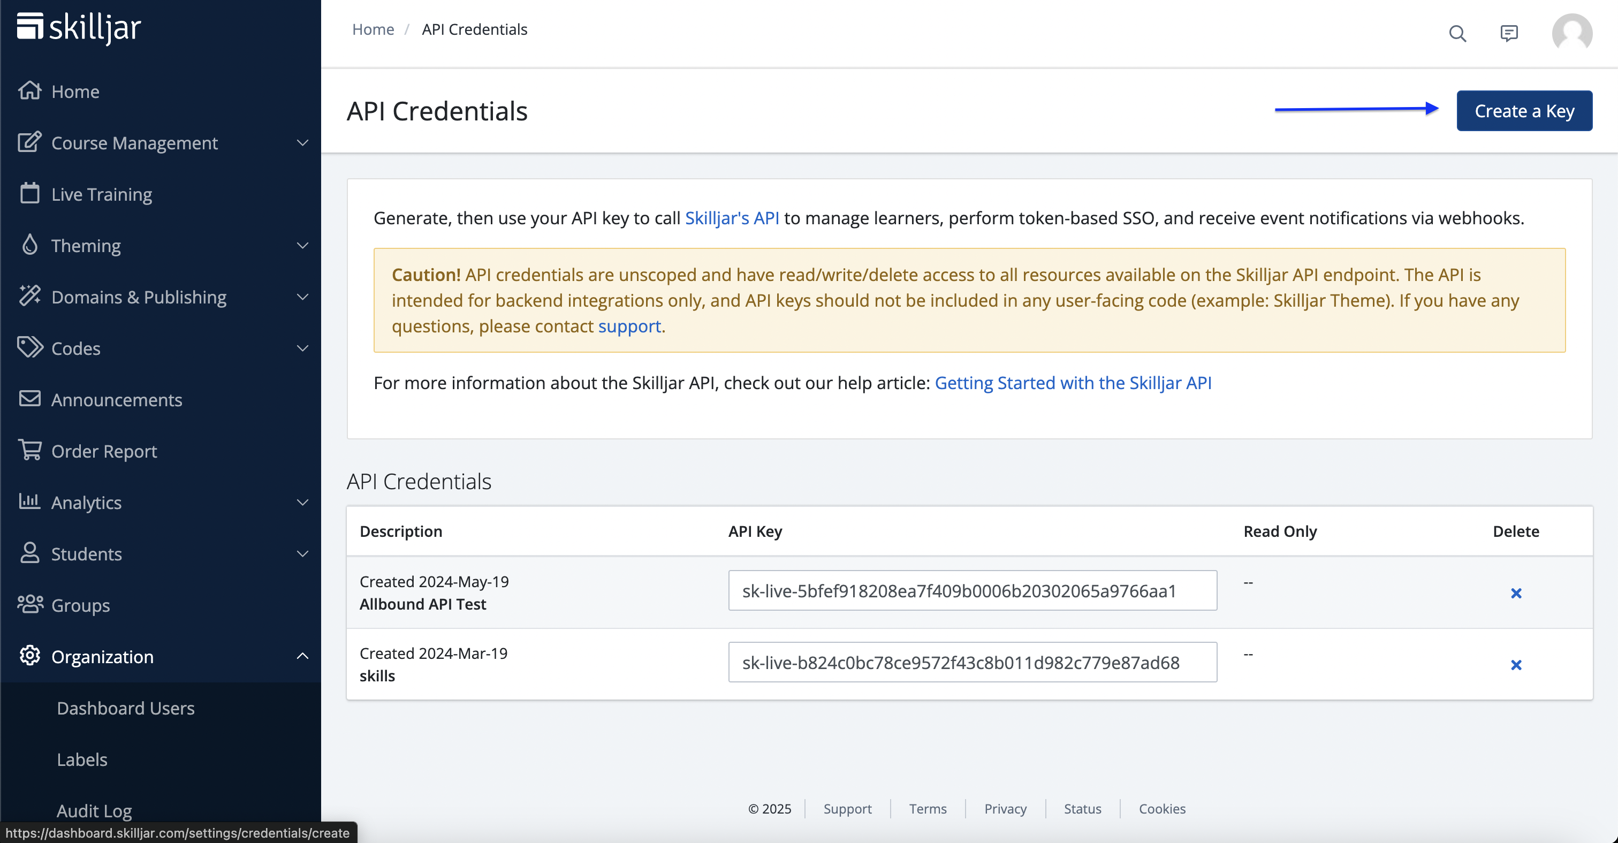This screenshot has height=843, width=1618.
Task: Click the Theming droplet icon
Action: coord(29,245)
